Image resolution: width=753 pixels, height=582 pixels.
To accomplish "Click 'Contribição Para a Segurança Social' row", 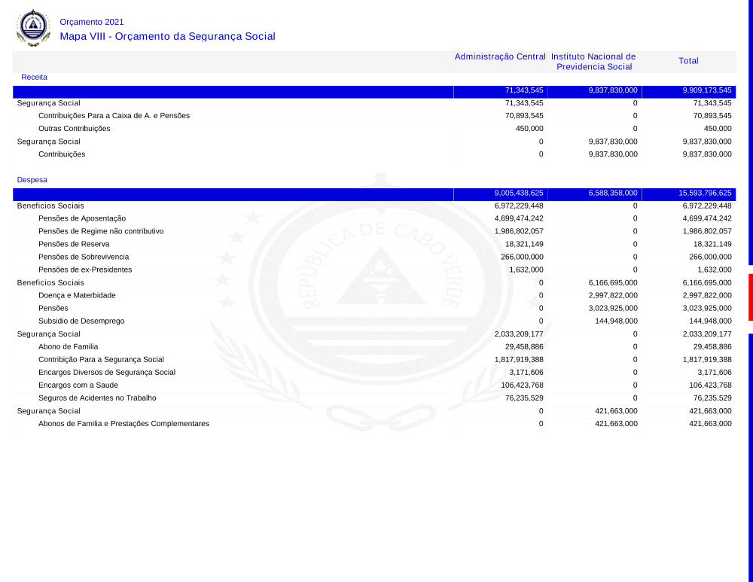I will pos(101,359).
